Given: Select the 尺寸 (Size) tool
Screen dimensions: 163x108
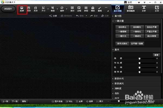Looking at the screenshot, I should (43, 9).
